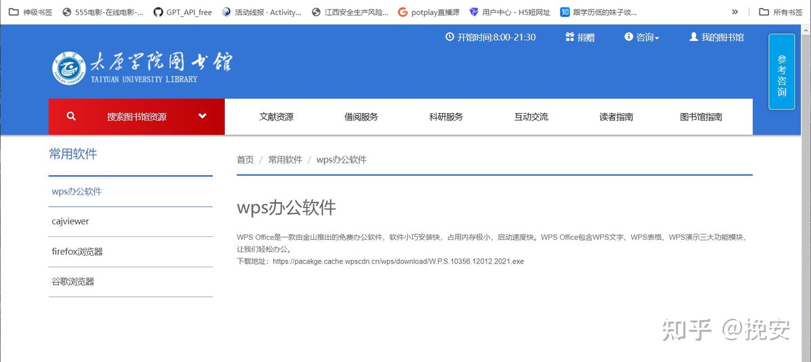This screenshot has width=811, height=362.
Task: Open the Zhihu 跟学历低的妹子谈 bookmark
Action: (599, 12)
